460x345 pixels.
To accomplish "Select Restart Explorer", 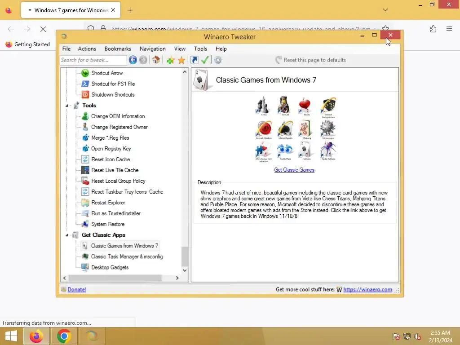I will tap(108, 203).
